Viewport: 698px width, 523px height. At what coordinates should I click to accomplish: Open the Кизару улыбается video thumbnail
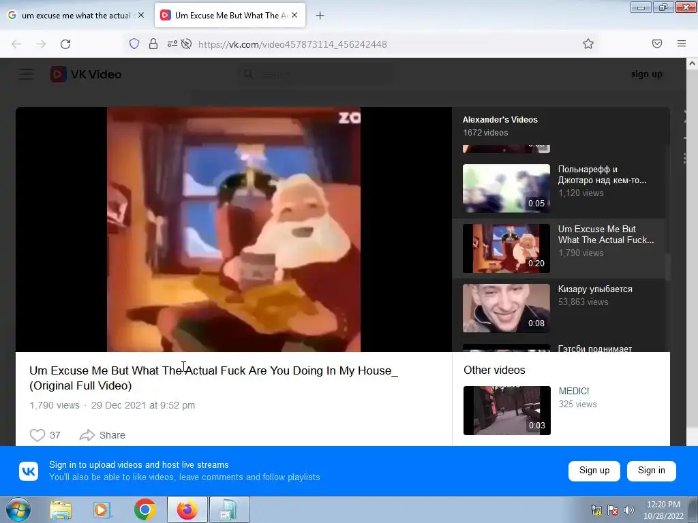506,308
